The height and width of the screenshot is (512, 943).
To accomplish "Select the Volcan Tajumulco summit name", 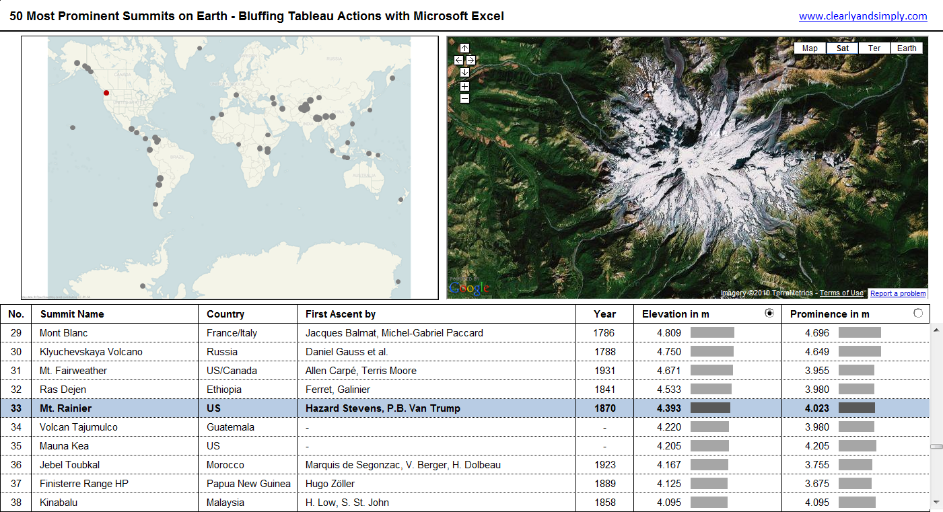I will pyautogui.click(x=79, y=427).
